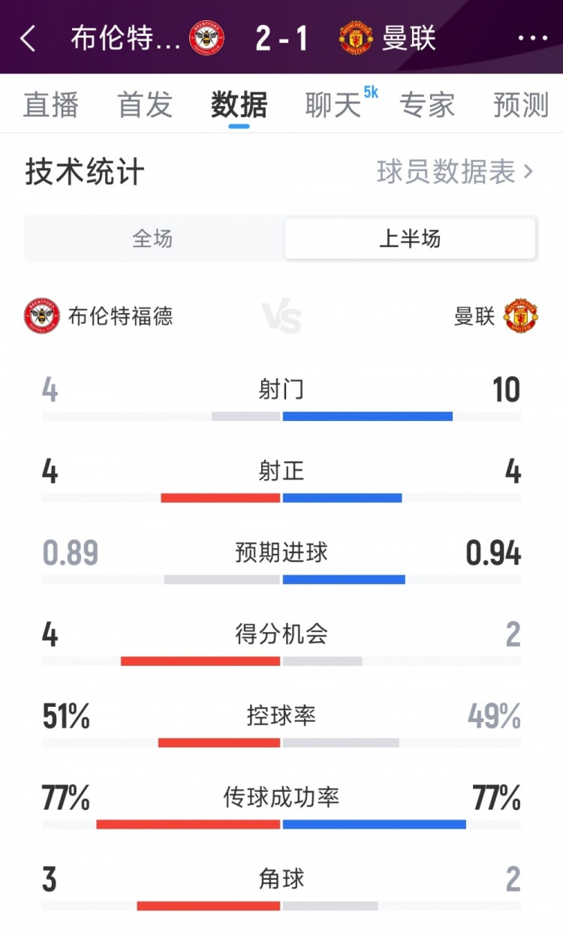563x936 pixels.
Task: Tap the 5k chat message count badge
Action: (371, 92)
